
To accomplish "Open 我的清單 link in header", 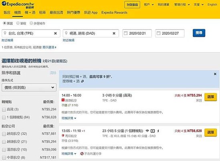I will (x=163, y=5).
